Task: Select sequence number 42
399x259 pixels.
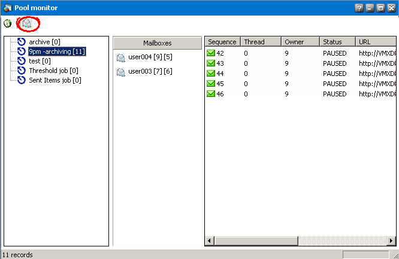Action: pos(220,53)
